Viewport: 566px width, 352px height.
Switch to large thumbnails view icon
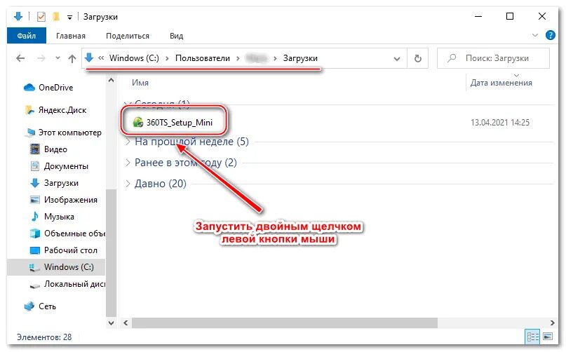pyautogui.click(x=548, y=337)
